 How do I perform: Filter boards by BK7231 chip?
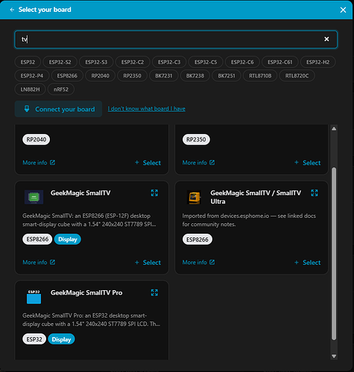pos(164,76)
